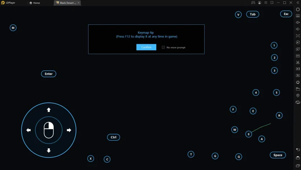Click the key marker labeled 1
The width and height of the screenshot is (301, 170).
(274, 45)
